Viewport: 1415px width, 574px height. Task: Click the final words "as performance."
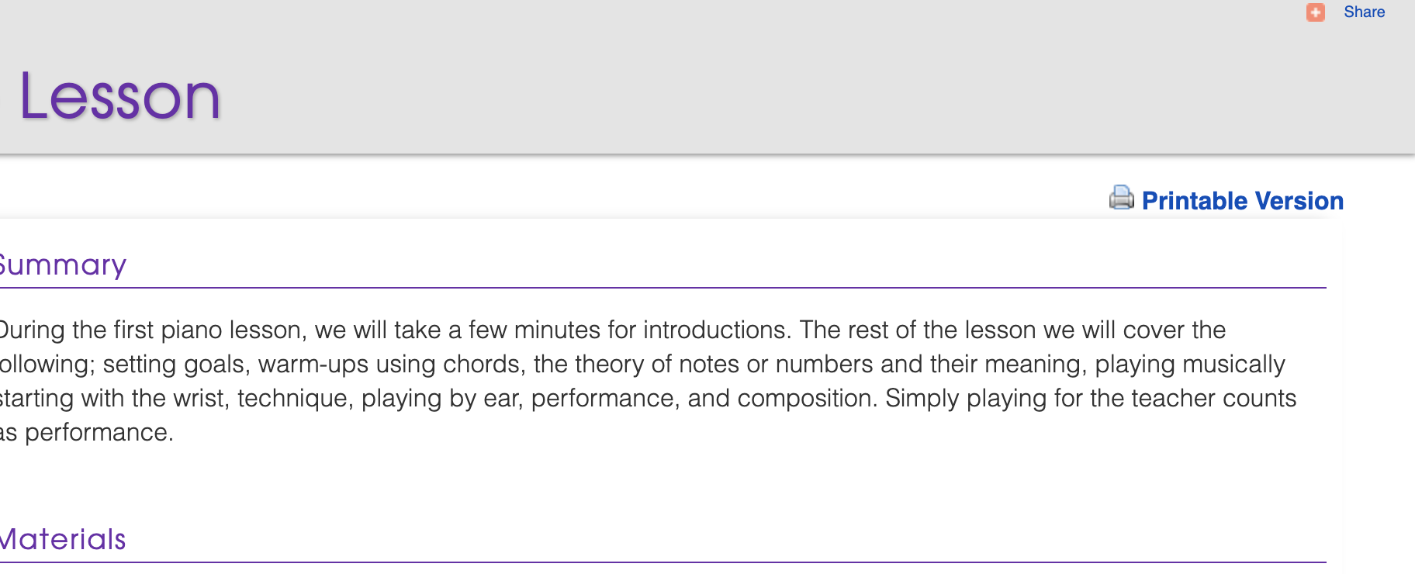(86, 433)
